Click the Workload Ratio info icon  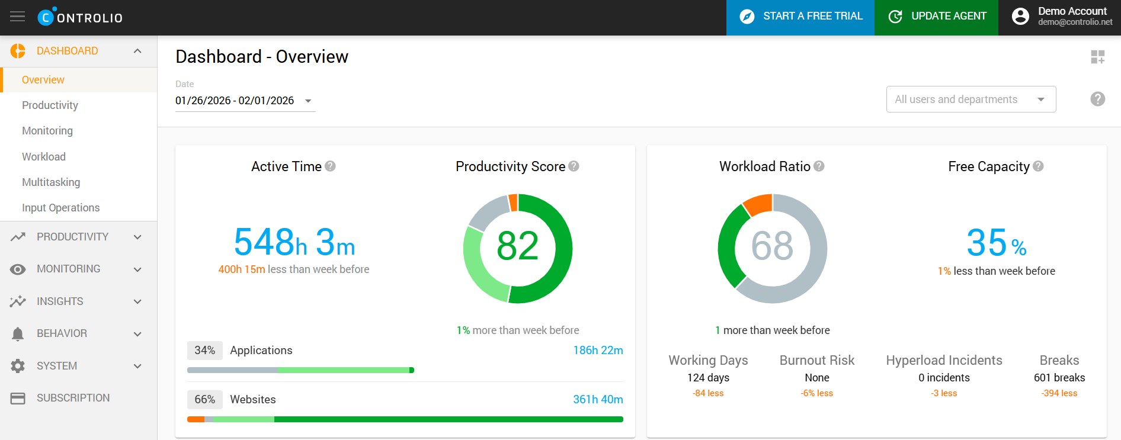(x=819, y=166)
